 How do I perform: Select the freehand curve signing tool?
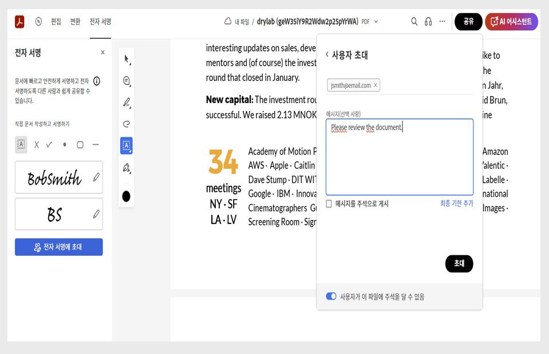click(x=127, y=124)
